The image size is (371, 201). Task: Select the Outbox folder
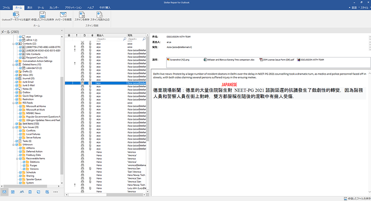point(26,92)
